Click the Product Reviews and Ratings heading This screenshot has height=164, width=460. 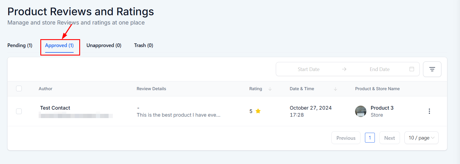click(x=81, y=12)
